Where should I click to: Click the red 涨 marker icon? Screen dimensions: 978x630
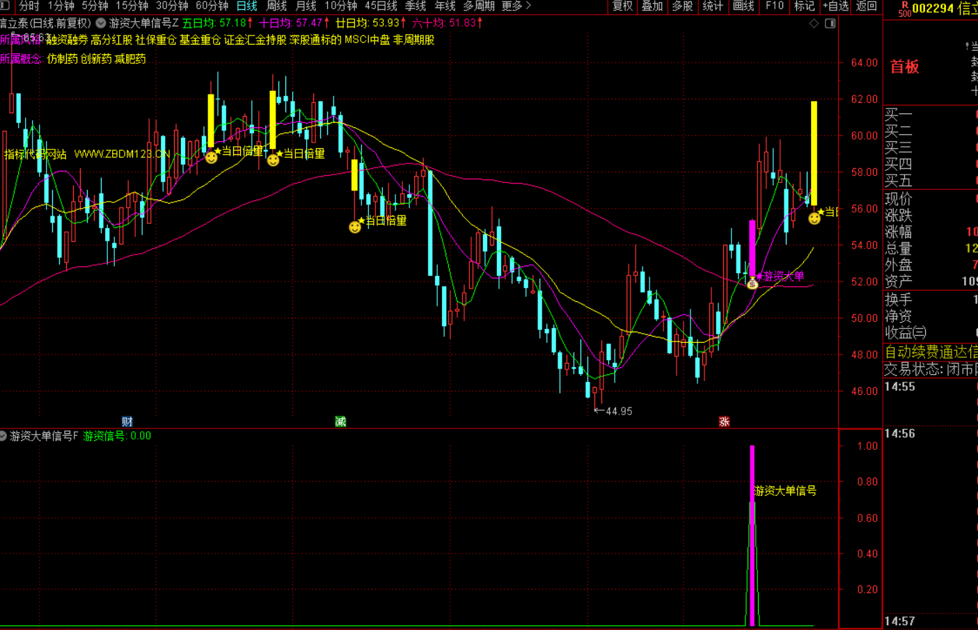(x=724, y=421)
